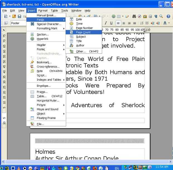The image size is (173, 170).
Task: Toggle Nonprinting Characters icon
Action: point(156,16)
